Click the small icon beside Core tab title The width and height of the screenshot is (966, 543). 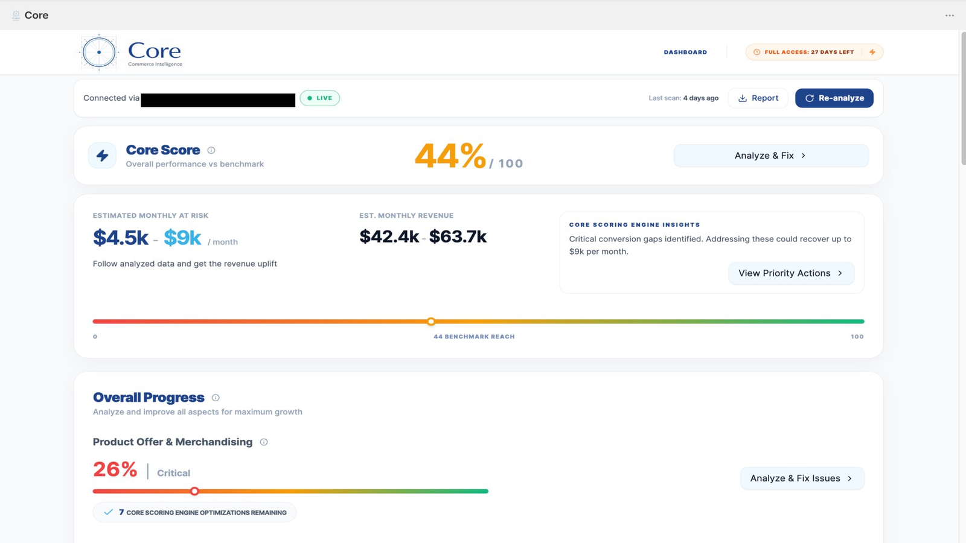coord(16,16)
